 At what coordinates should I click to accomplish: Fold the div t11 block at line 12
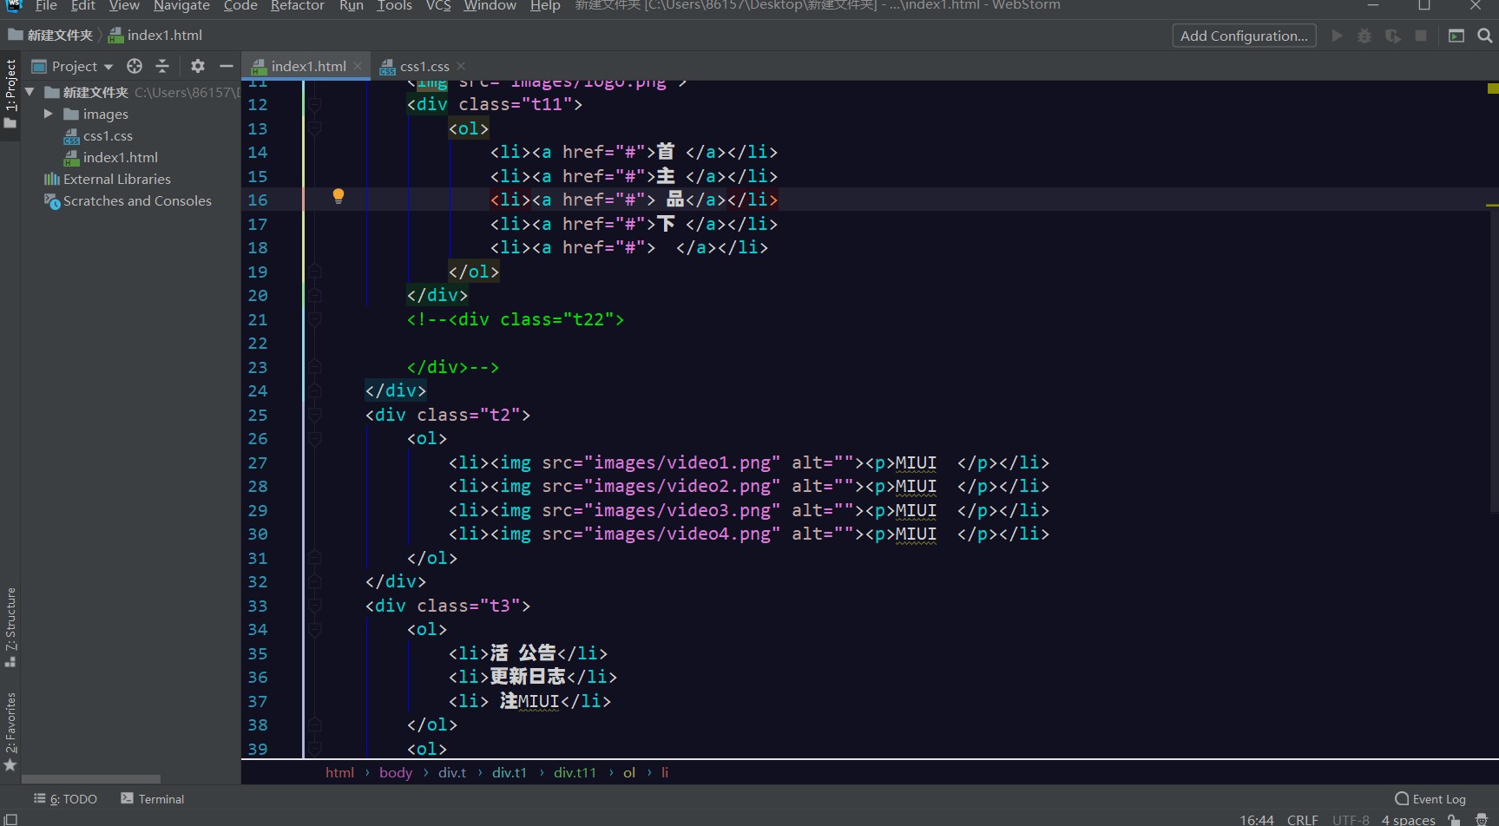pos(315,104)
